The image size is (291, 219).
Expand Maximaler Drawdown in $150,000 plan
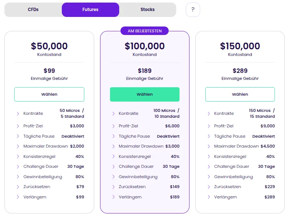click(x=209, y=146)
